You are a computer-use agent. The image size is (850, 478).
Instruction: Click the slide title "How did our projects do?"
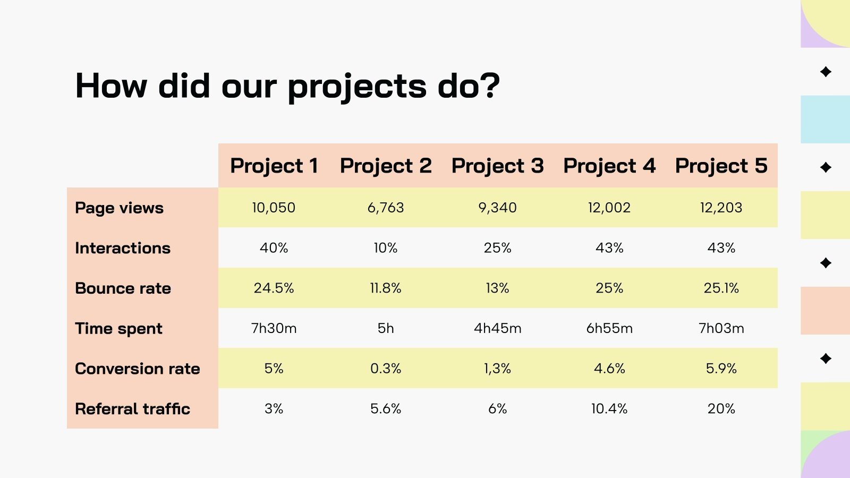click(287, 86)
